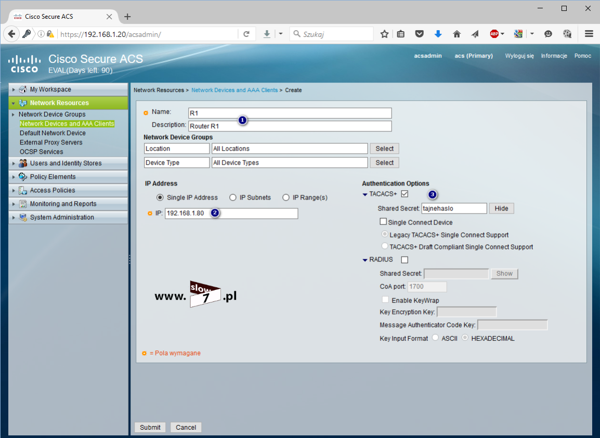Image resolution: width=600 pixels, height=438 pixels.
Task: Expand System Administration arrow
Action: (14, 217)
